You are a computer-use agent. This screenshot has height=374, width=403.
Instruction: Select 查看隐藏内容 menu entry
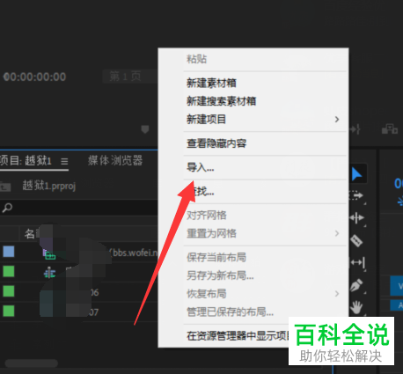pyautogui.click(x=253, y=143)
